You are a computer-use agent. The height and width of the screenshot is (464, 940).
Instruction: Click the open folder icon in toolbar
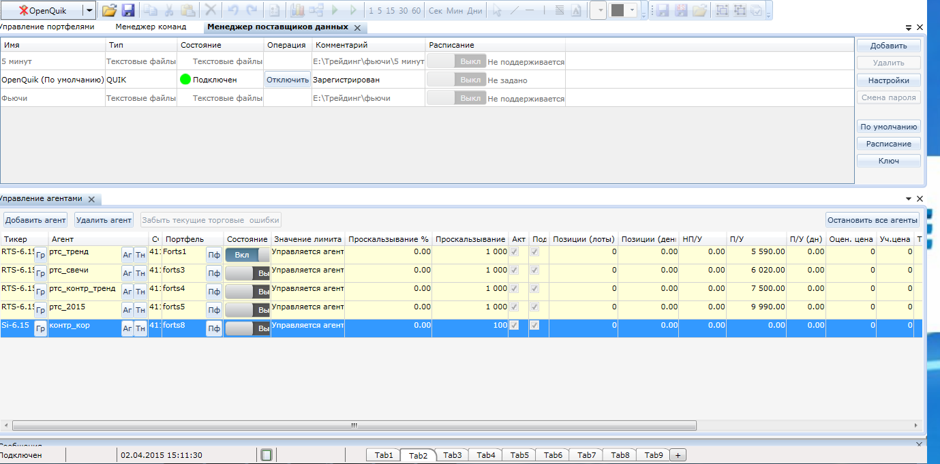click(x=110, y=10)
